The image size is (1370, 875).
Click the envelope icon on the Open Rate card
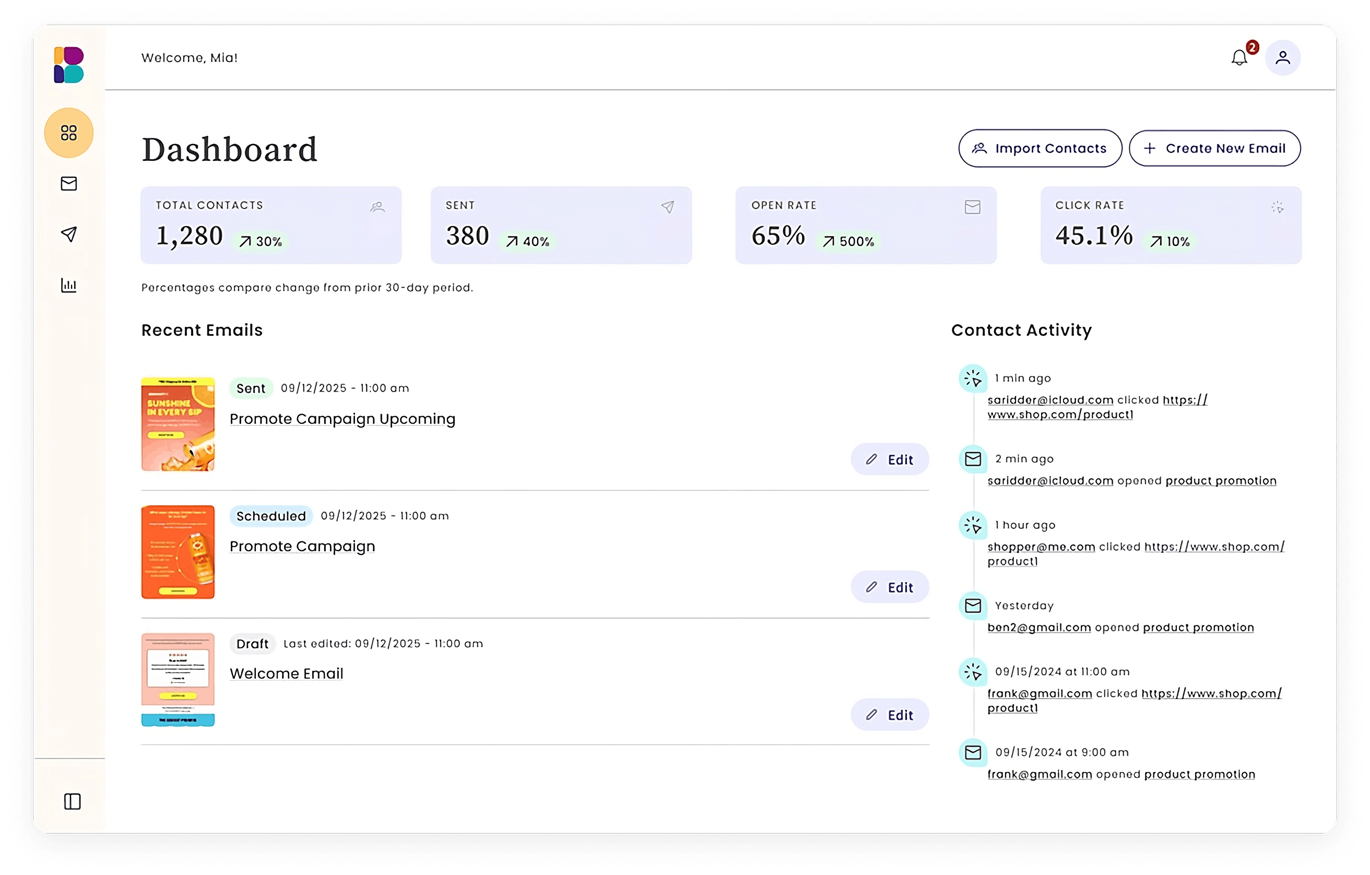[972, 208]
